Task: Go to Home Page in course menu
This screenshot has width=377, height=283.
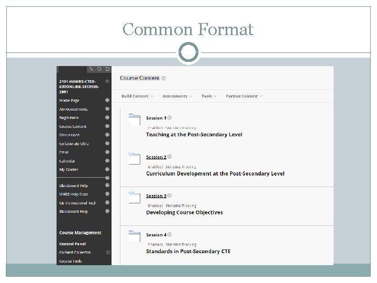Action: pyautogui.click(x=69, y=100)
